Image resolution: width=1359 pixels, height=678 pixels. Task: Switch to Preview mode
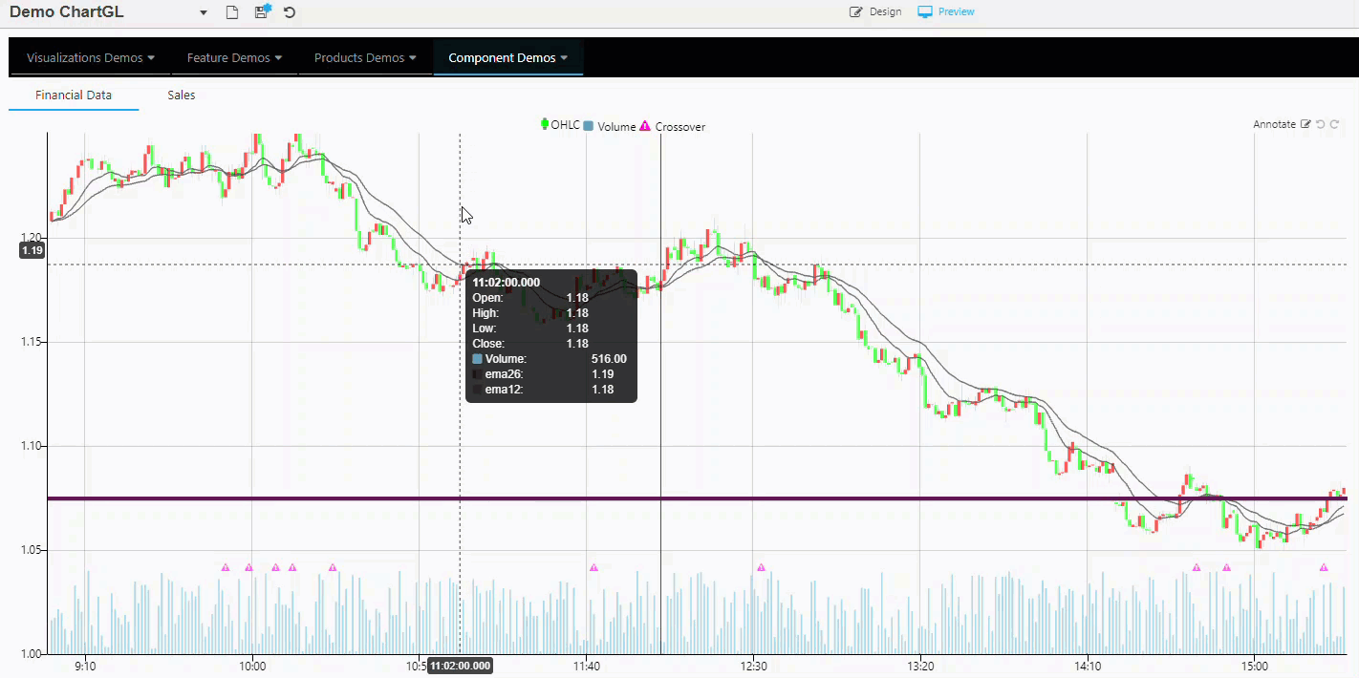tap(946, 11)
